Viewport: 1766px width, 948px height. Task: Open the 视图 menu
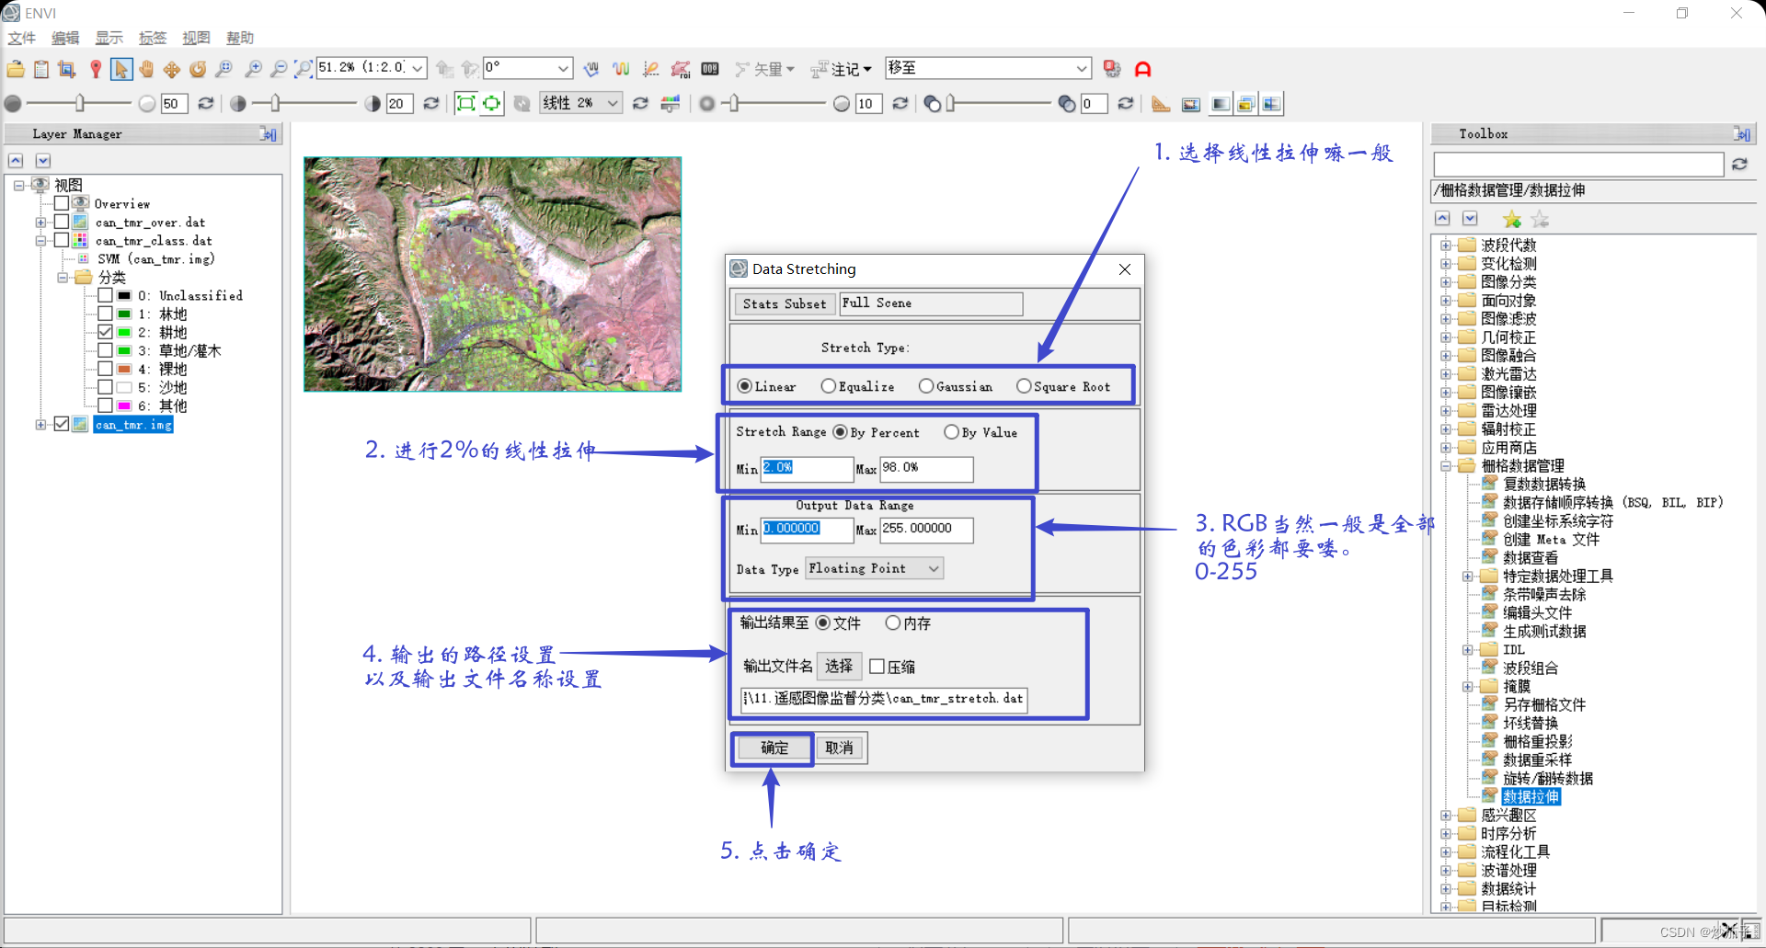[x=196, y=38]
